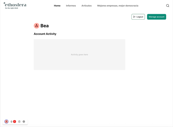Click the arrow icon inside Logout button
The height and width of the screenshot is (127, 173).
point(134,17)
